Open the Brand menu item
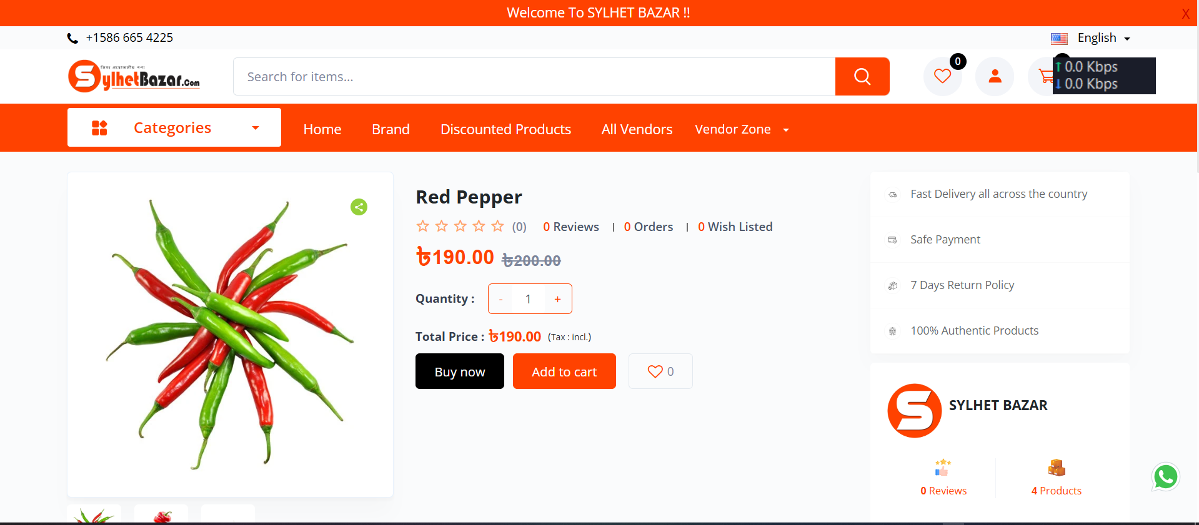The image size is (1199, 525). pyautogui.click(x=391, y=129)
